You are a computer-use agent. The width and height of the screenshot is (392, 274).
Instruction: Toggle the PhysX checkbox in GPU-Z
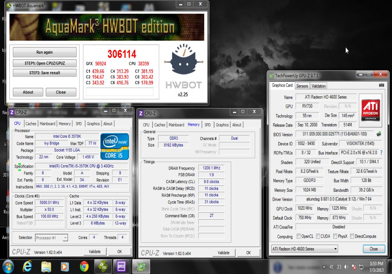[x=335, y=236]
